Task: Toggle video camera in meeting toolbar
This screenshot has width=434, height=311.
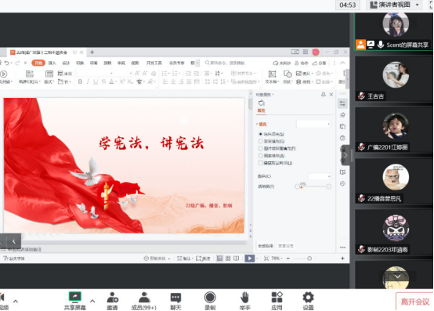Action: [3, 300]
